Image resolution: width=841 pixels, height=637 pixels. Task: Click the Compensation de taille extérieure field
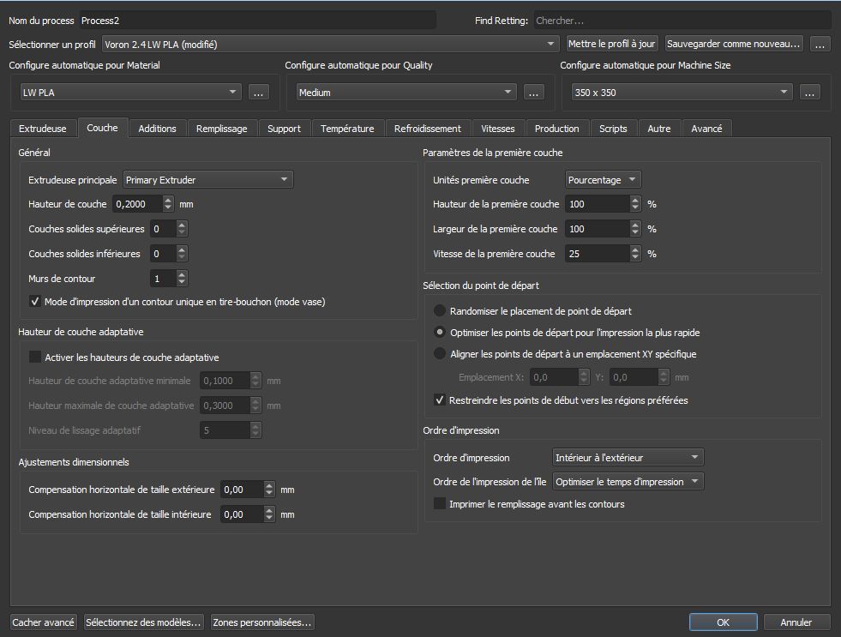point(242,489)
